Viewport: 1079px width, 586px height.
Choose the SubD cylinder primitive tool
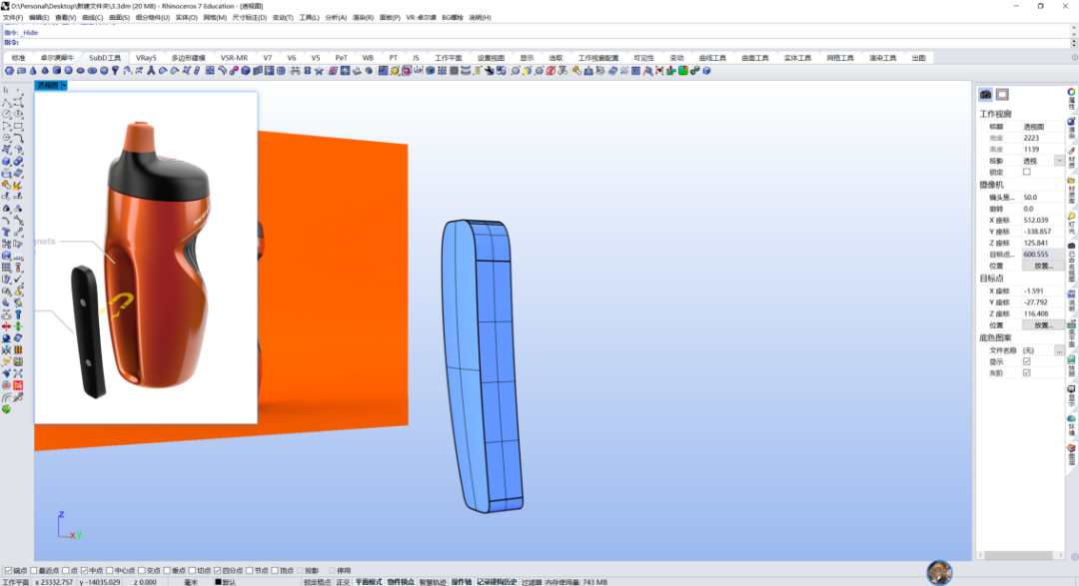click(x=57, y=71)
